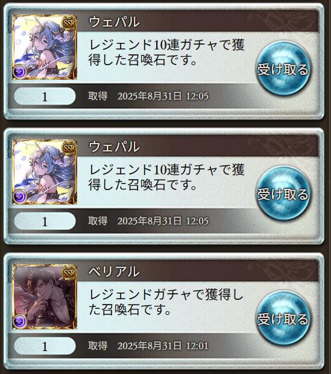Tap the SSR badge on first ウェパル

(x=69, y=23)
